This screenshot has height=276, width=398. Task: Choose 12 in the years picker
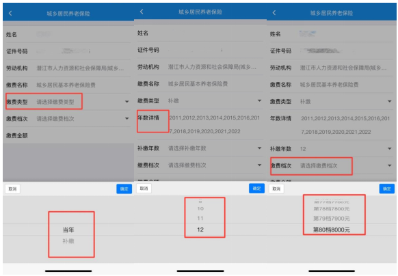[x=200, y=230]
